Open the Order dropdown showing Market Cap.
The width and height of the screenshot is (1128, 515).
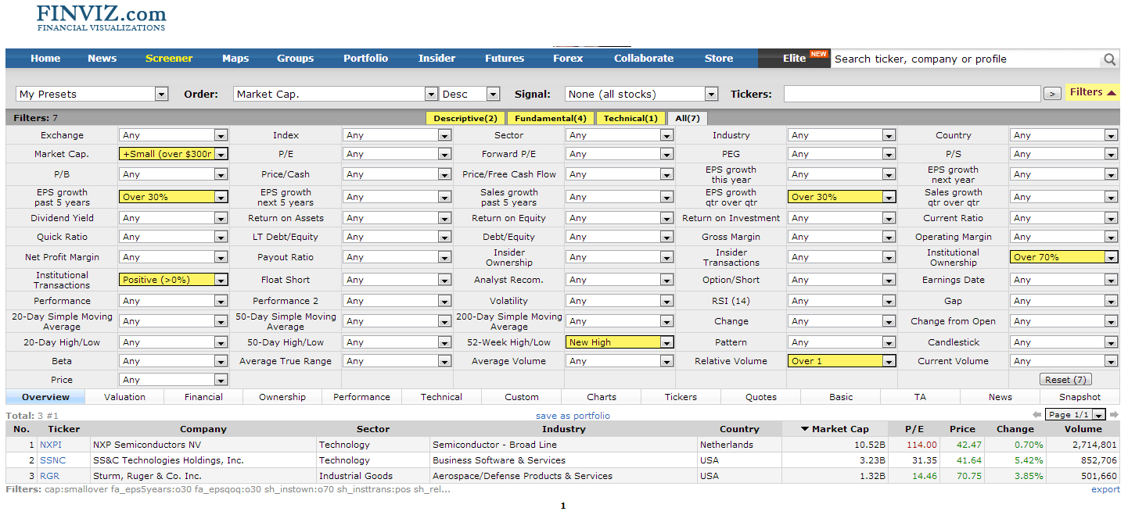[336, 94]
